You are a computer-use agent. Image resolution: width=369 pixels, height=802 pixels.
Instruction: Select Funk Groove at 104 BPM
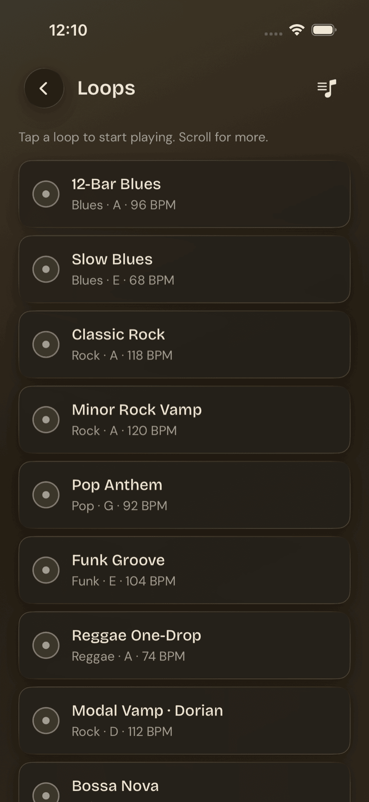click(184, 570)
